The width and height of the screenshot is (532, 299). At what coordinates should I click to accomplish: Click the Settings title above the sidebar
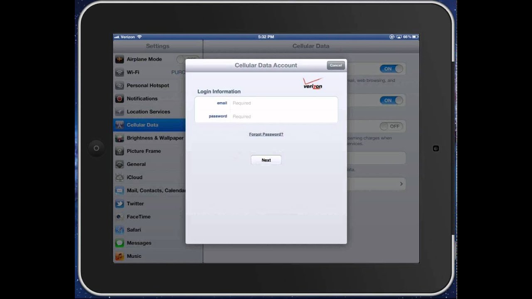click(x=158, y=46)
